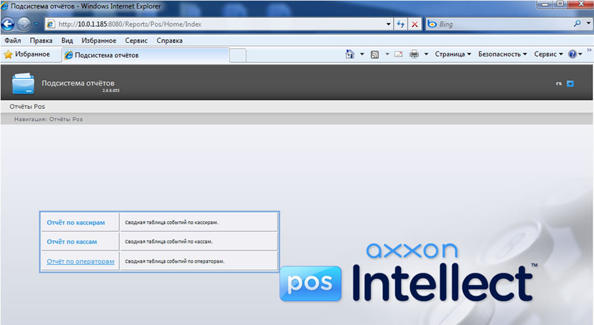
Task: Click the page icon in address bar
Action: click(50, 24)
